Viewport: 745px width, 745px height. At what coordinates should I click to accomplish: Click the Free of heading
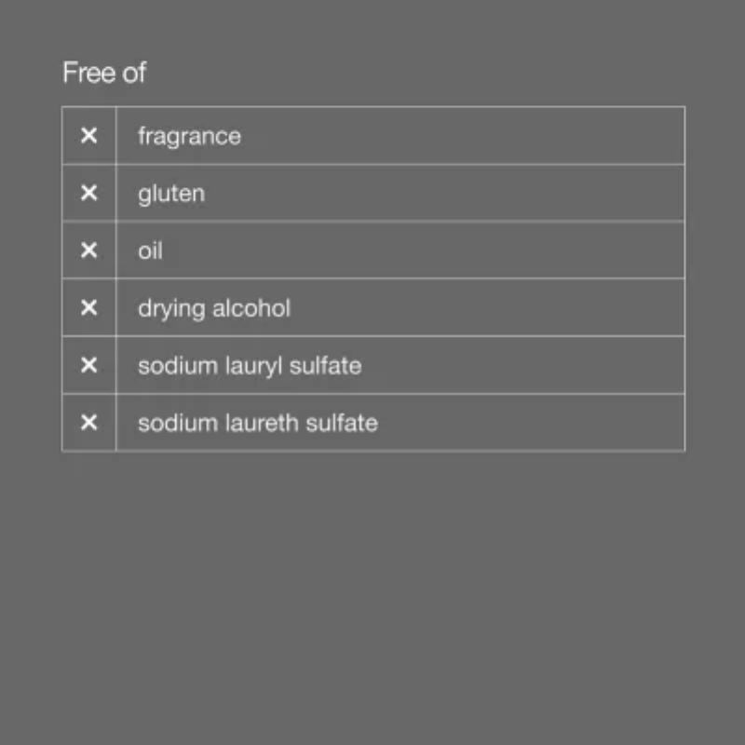point(104,73)
